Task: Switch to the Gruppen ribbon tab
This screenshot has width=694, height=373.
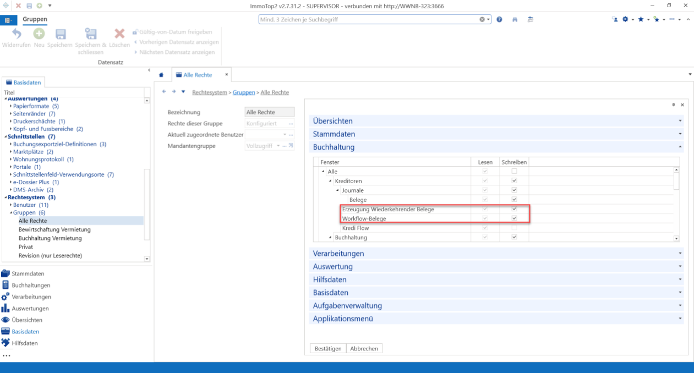Action: coord(35,19)
